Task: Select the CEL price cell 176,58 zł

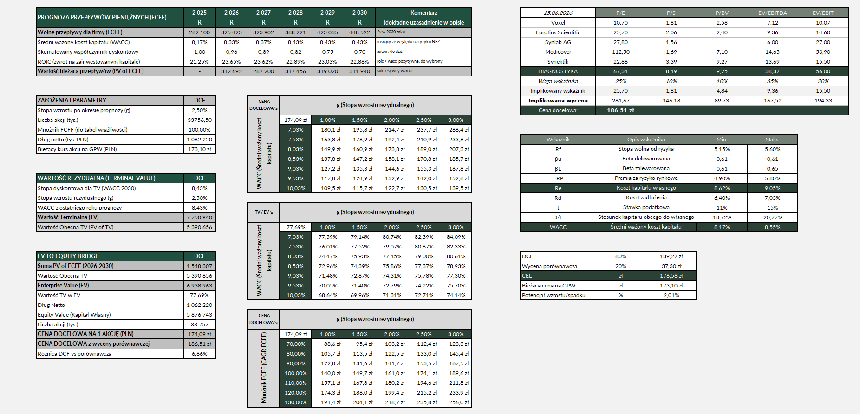Action: pos(671,276)
